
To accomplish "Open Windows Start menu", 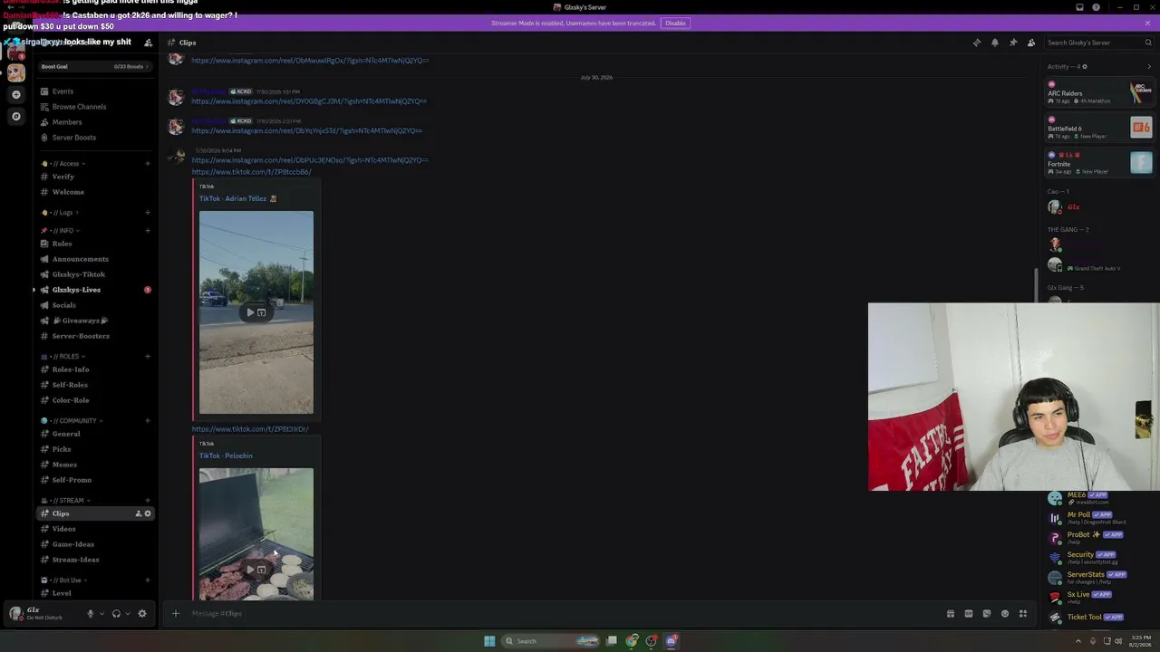I will tap(489, 641).
